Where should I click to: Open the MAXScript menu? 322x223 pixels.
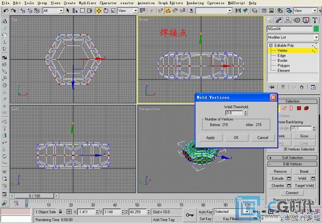[x=237, y=3]
